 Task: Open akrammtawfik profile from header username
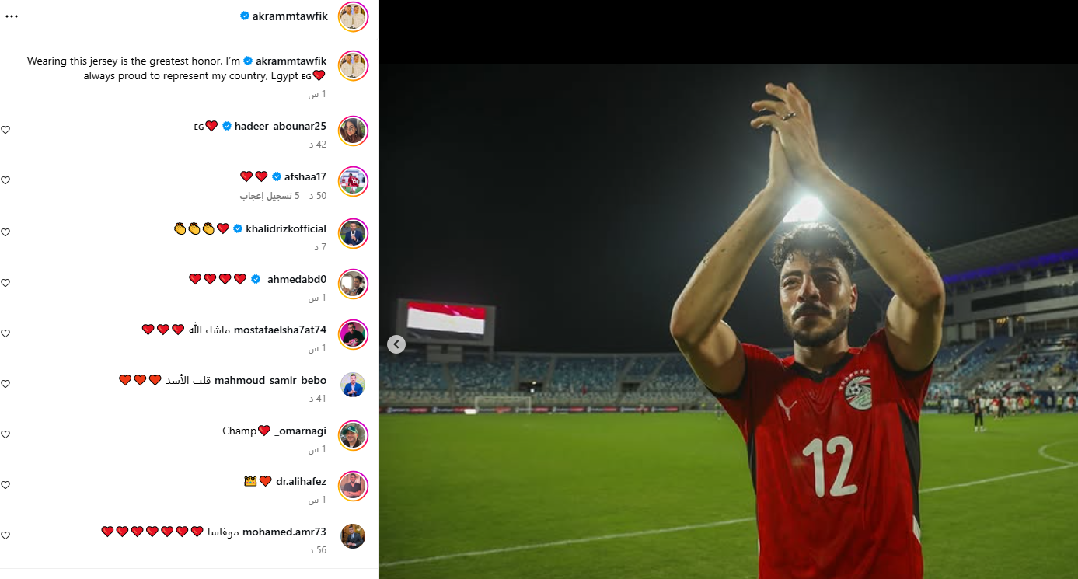pyautogui.click(x=290, y=16)
